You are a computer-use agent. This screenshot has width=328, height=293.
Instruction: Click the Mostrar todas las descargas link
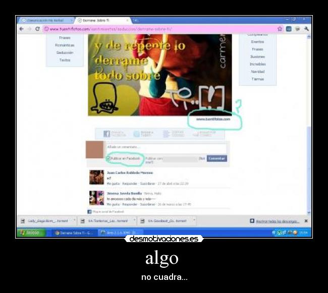(278, 221)
